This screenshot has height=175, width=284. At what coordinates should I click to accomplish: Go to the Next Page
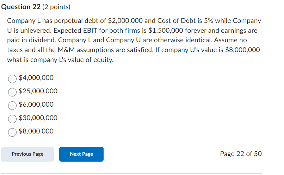[x=81, y=154]
